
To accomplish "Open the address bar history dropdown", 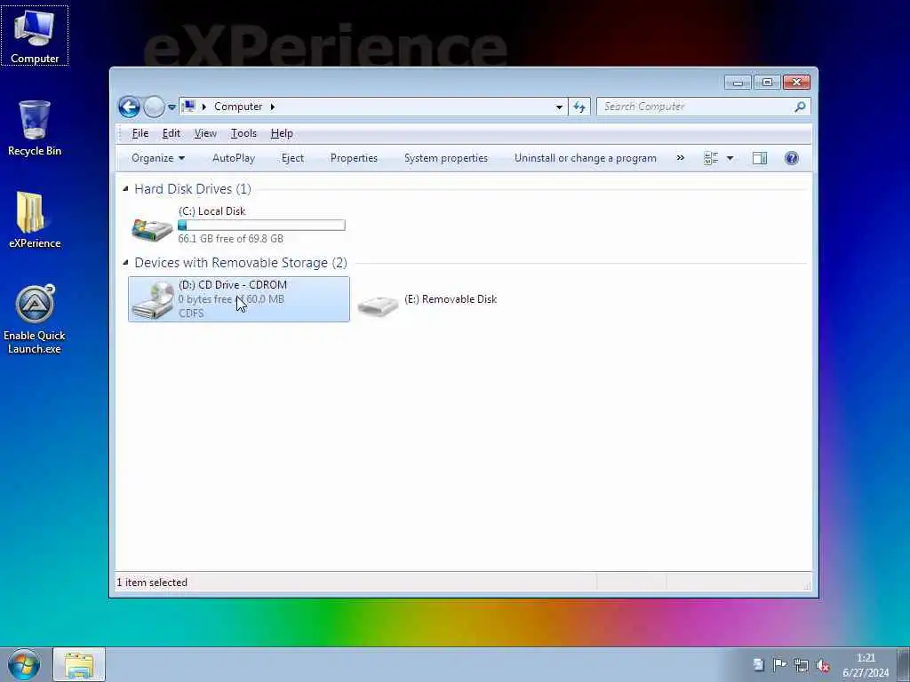I will click(x=559, y=107).
